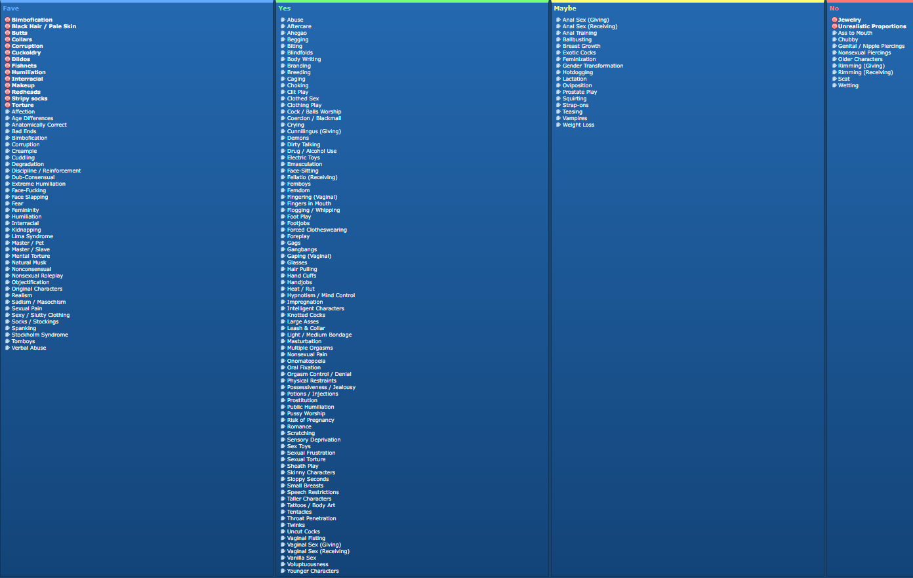Click the Foreplay entry
The image size is (913, 578).
pos(298,236)
